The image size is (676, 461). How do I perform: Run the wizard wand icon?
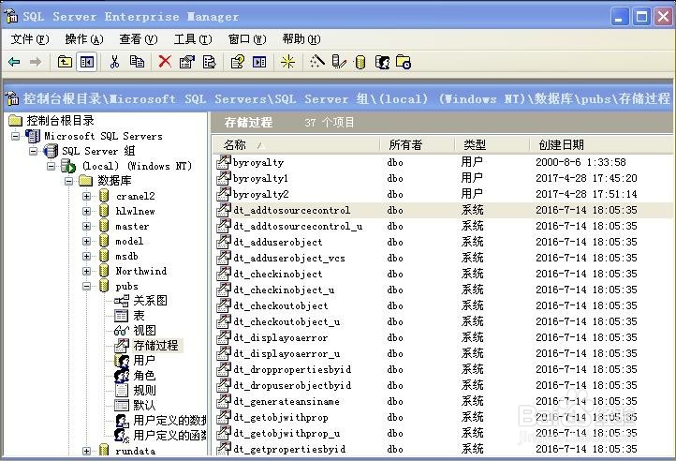pyautogui.click(x=316, y=62)
